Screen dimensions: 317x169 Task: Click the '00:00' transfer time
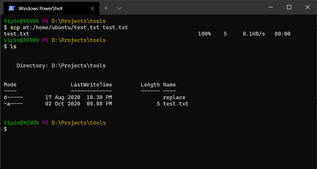pos(282,34)
